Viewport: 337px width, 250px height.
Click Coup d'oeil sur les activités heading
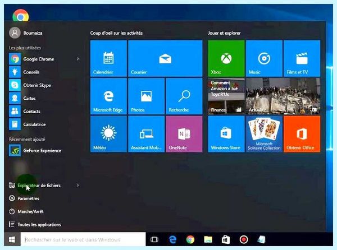coord(116,33)
